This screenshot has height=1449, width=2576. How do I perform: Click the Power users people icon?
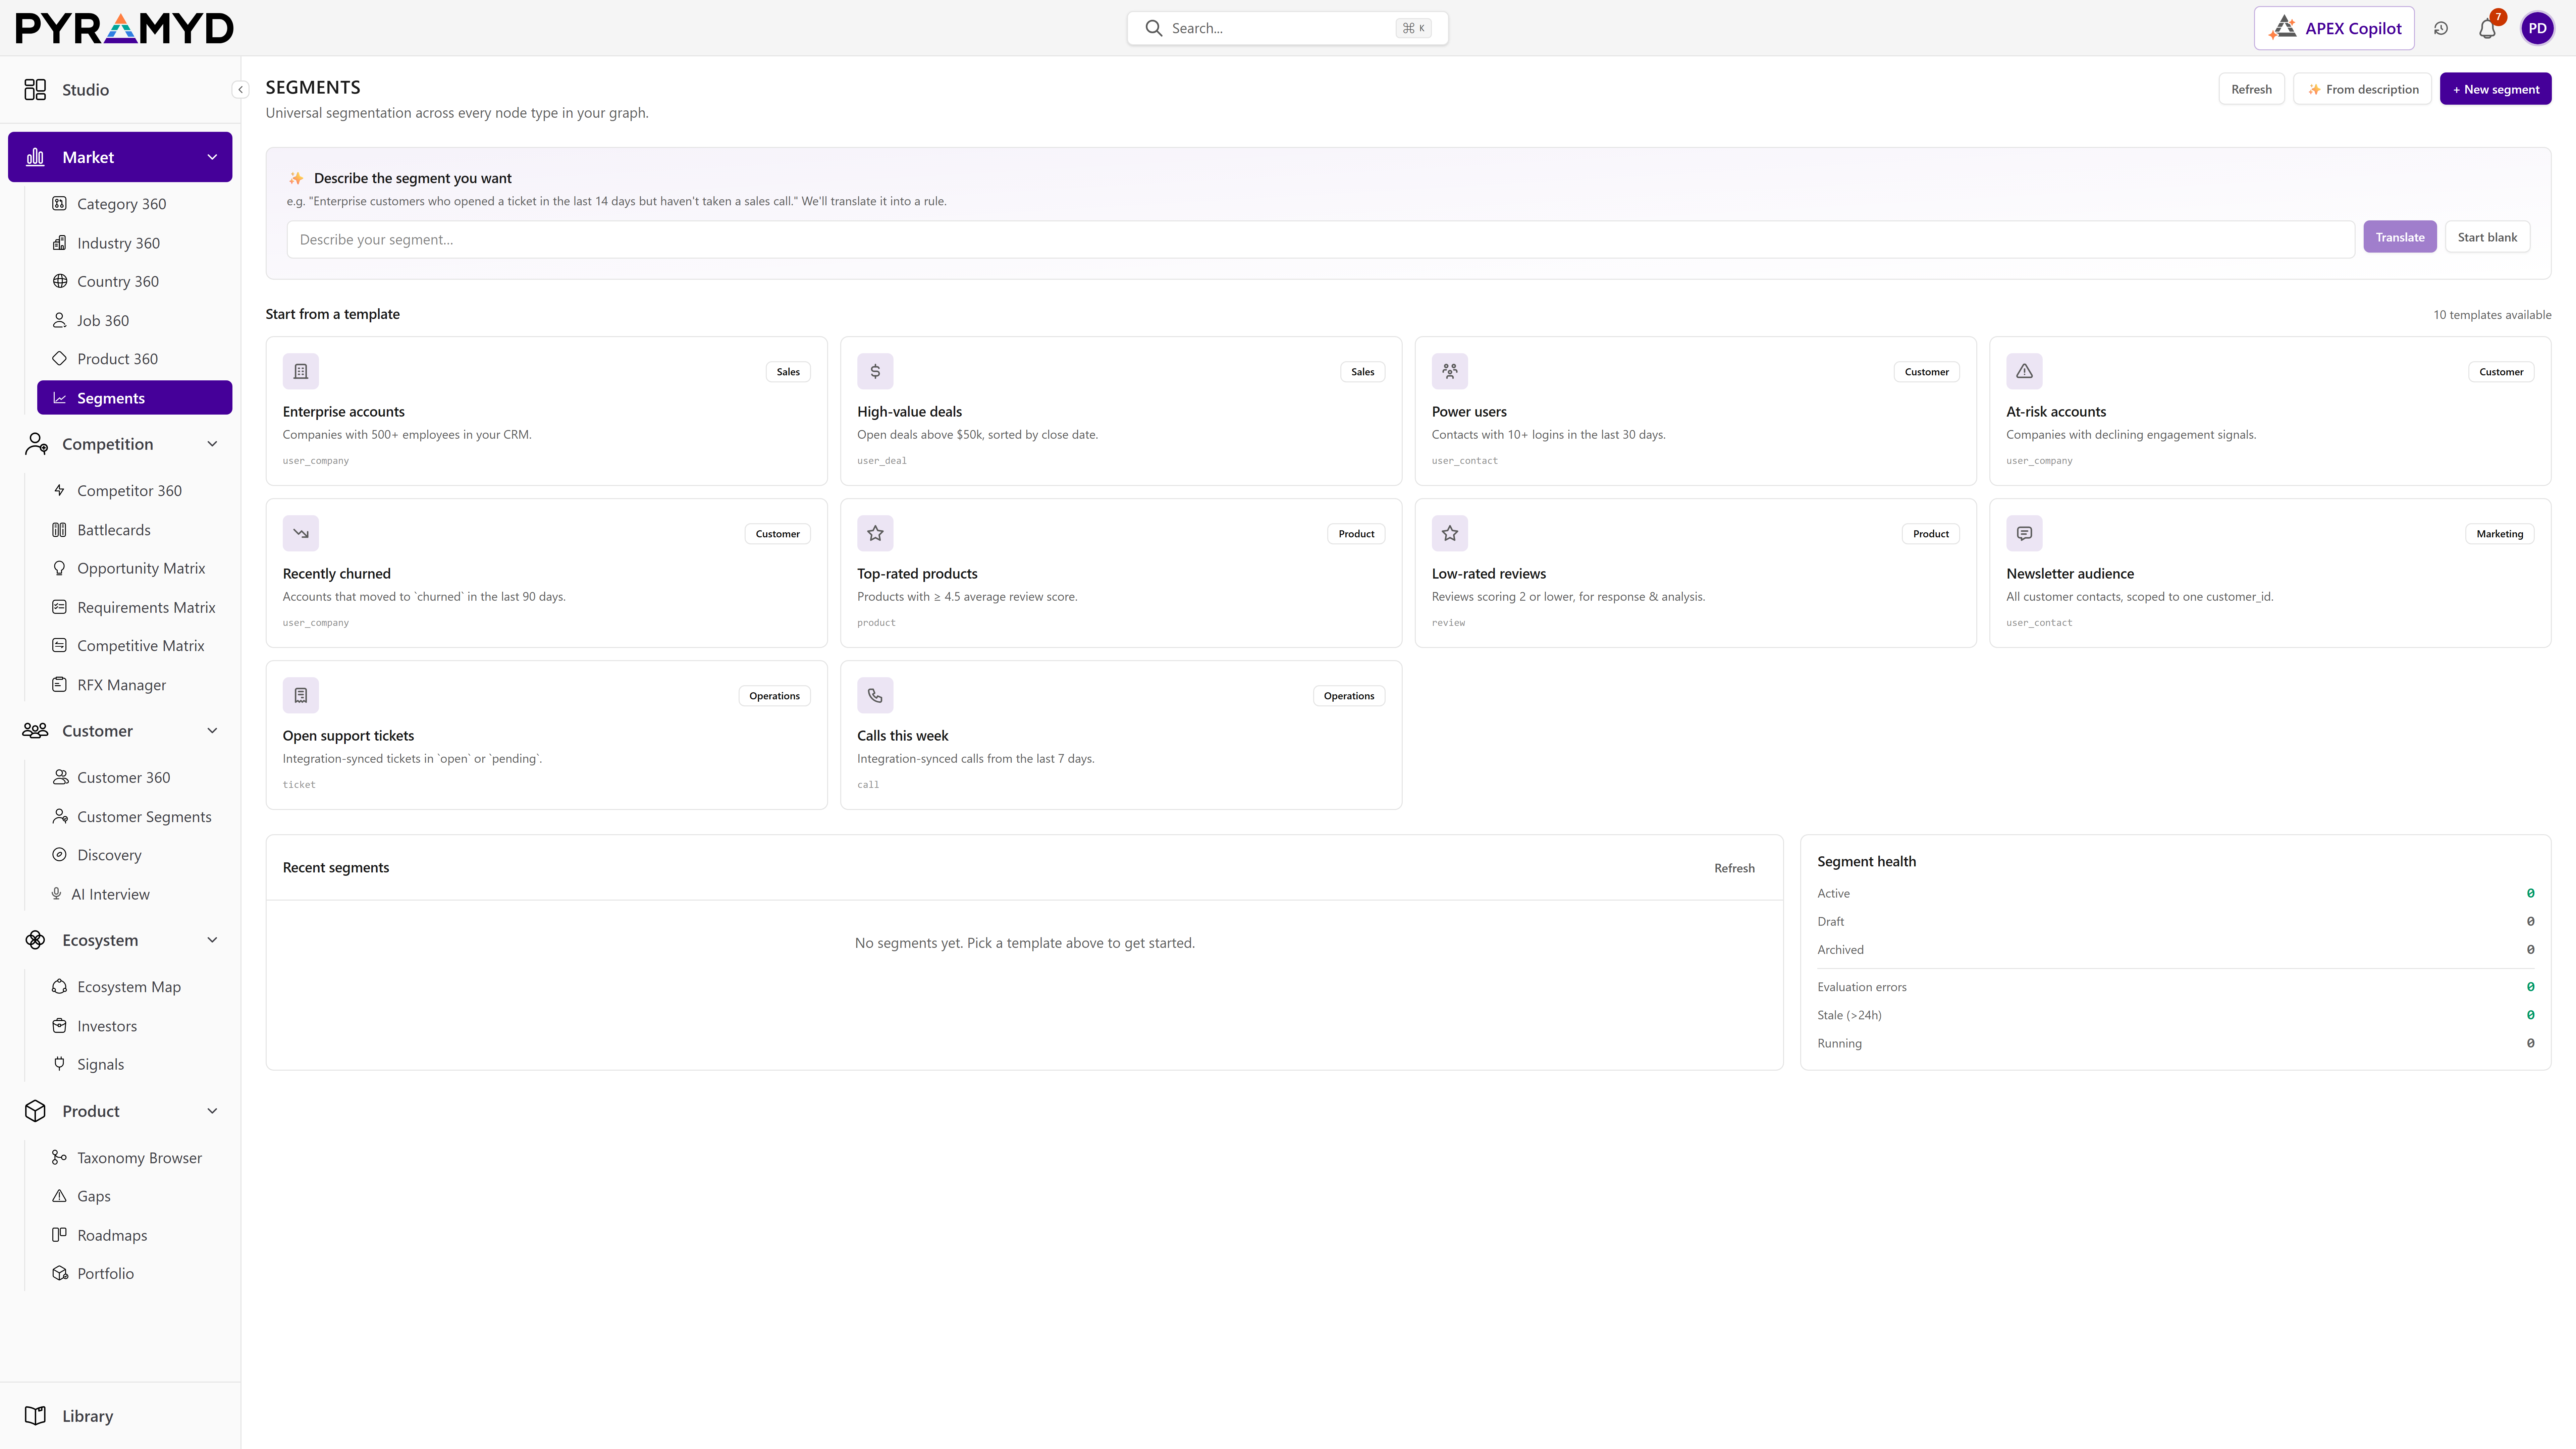[x=1450, y=371]
